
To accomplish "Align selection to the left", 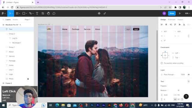I will pos(162,25).
